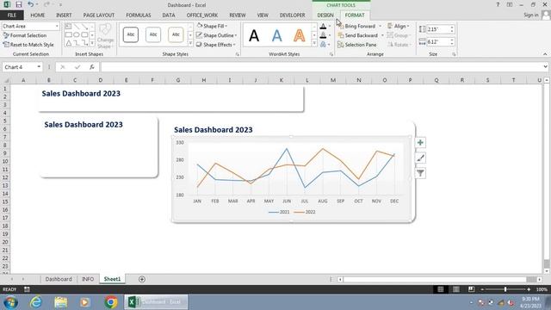Switch to the chart DESIGN tab

[325, 15]
